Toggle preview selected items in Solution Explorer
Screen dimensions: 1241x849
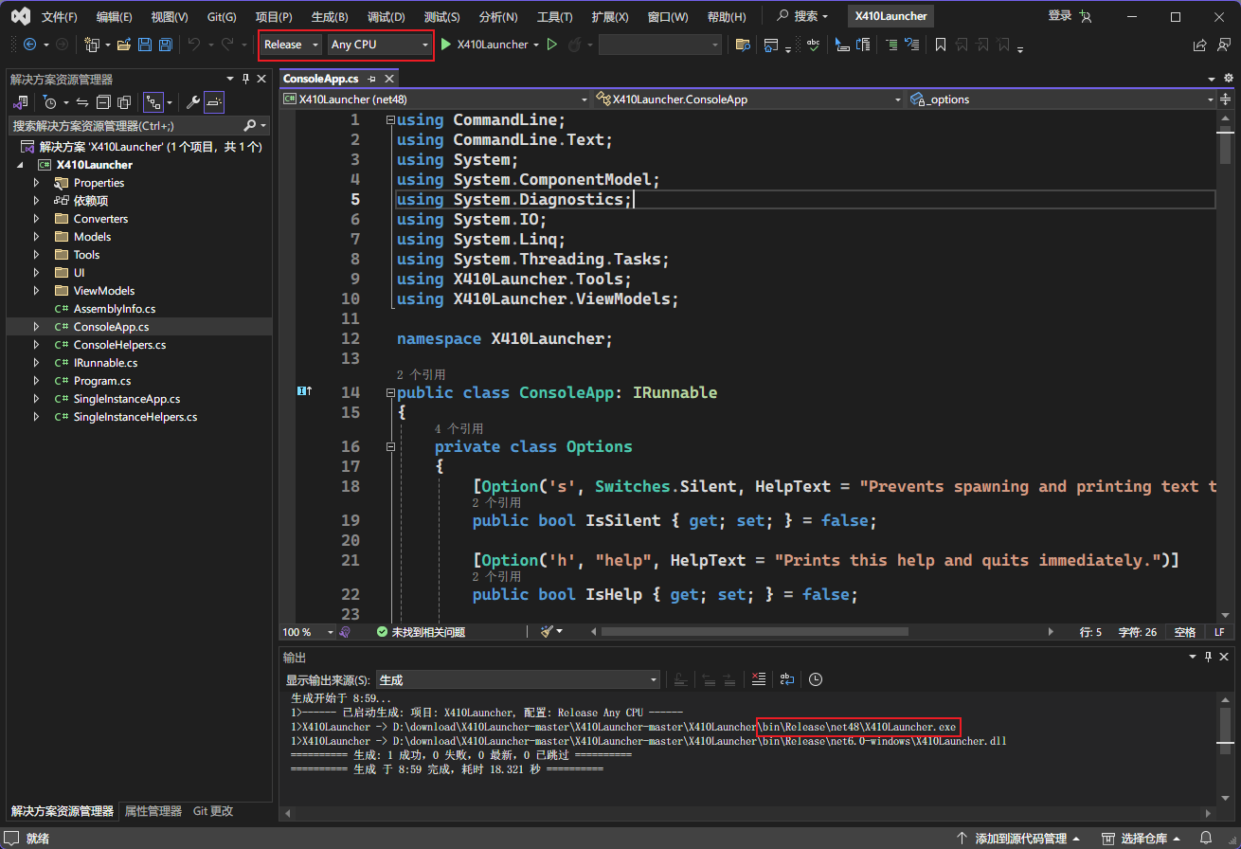(x=214, y=102)
